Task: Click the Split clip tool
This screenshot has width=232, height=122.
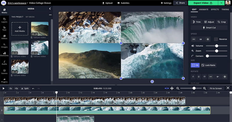Action: (x=25, y=88)
